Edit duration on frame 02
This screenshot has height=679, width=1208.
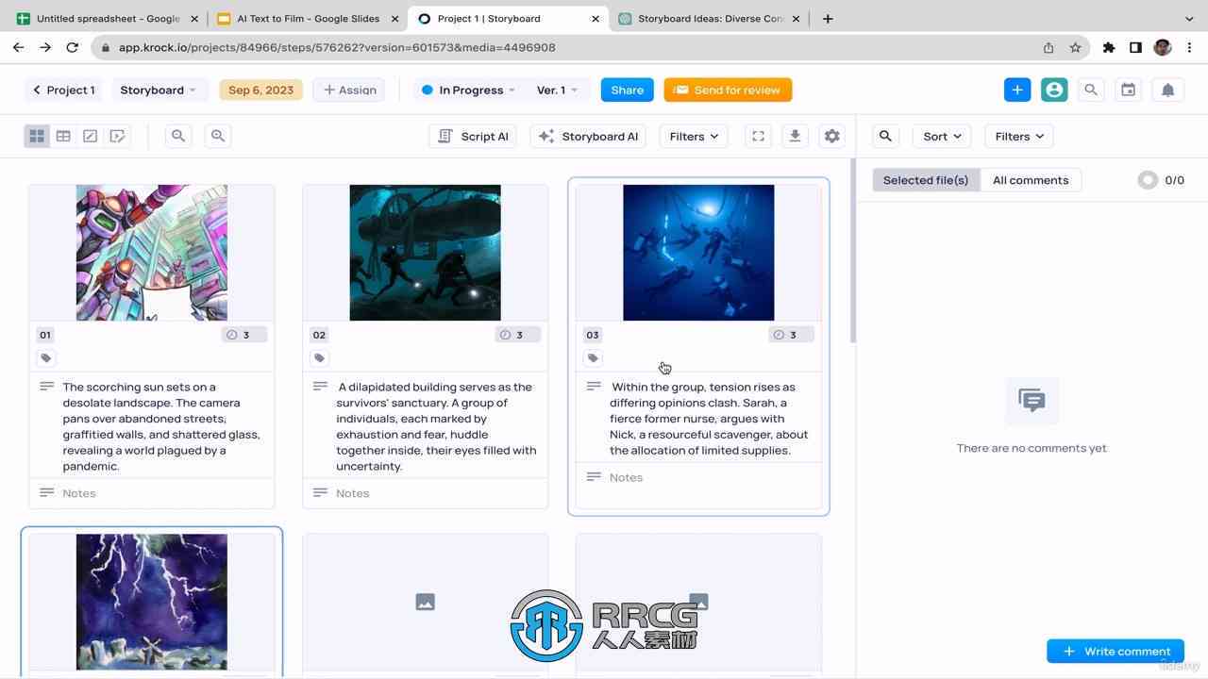click(518, 335)
